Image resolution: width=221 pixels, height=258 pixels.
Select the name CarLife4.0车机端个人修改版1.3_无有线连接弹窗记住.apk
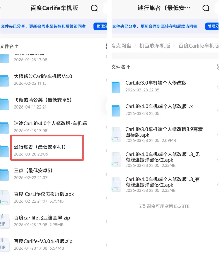163,157
